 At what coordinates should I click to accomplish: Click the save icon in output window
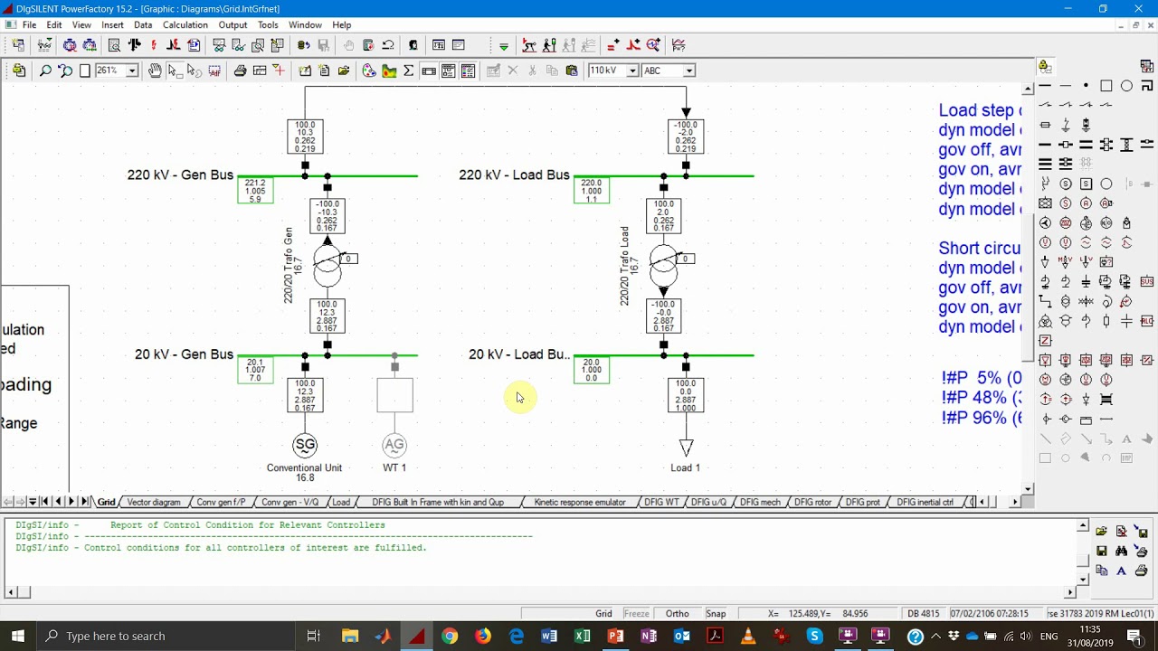point(1101,551)
